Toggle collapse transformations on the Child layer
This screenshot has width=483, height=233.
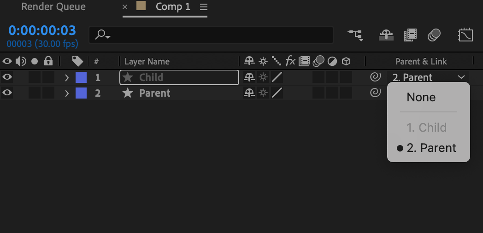(x=263, y=77)
